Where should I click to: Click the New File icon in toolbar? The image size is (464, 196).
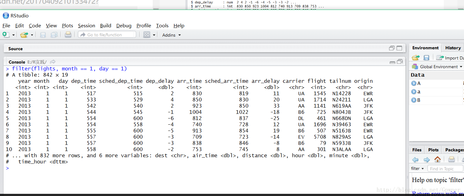pos(6,35)
